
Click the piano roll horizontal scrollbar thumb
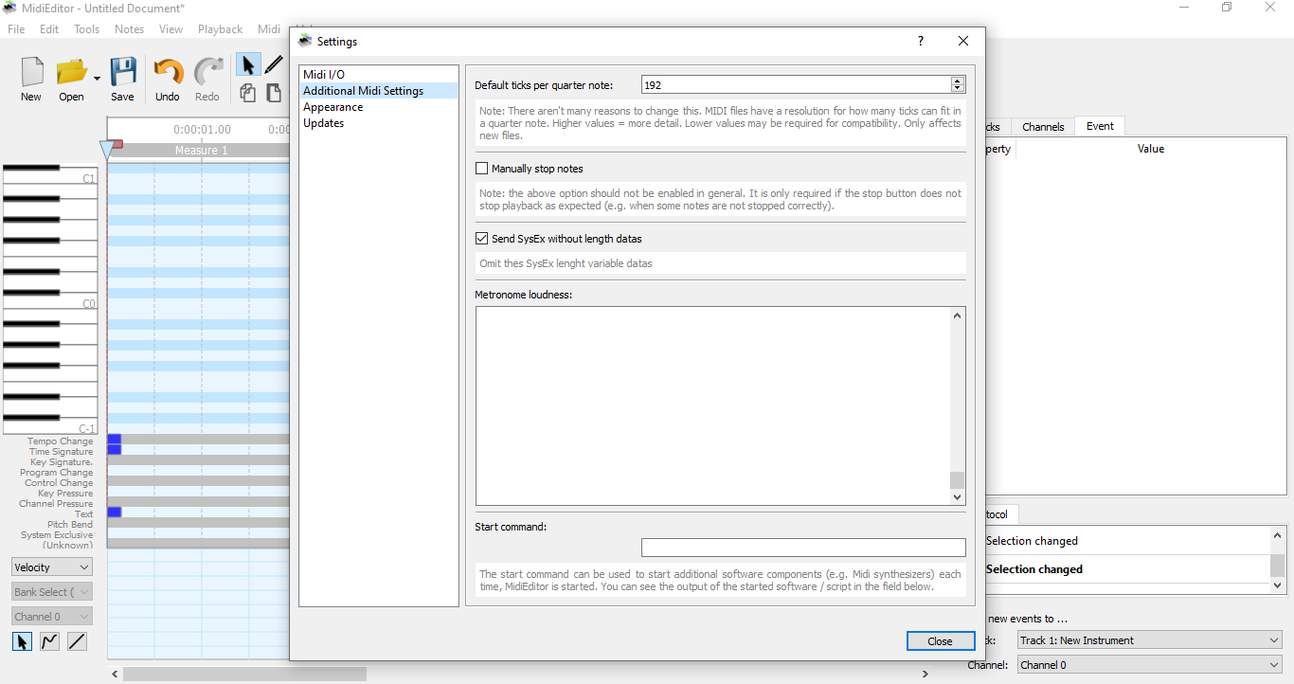point(244,674)
